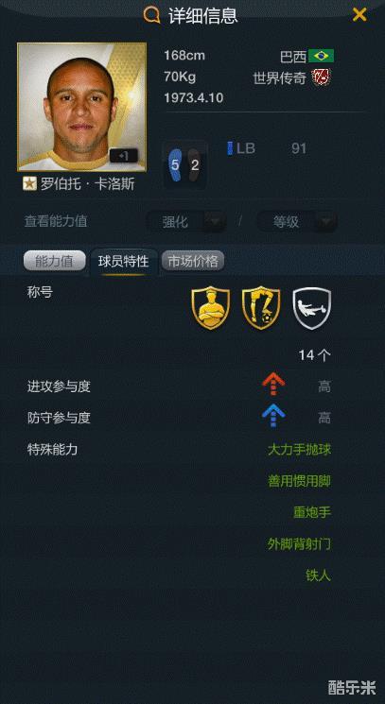Close the detail panel with X
The height and width of the screenshot is (704, 385).
[x=359, y=15]
